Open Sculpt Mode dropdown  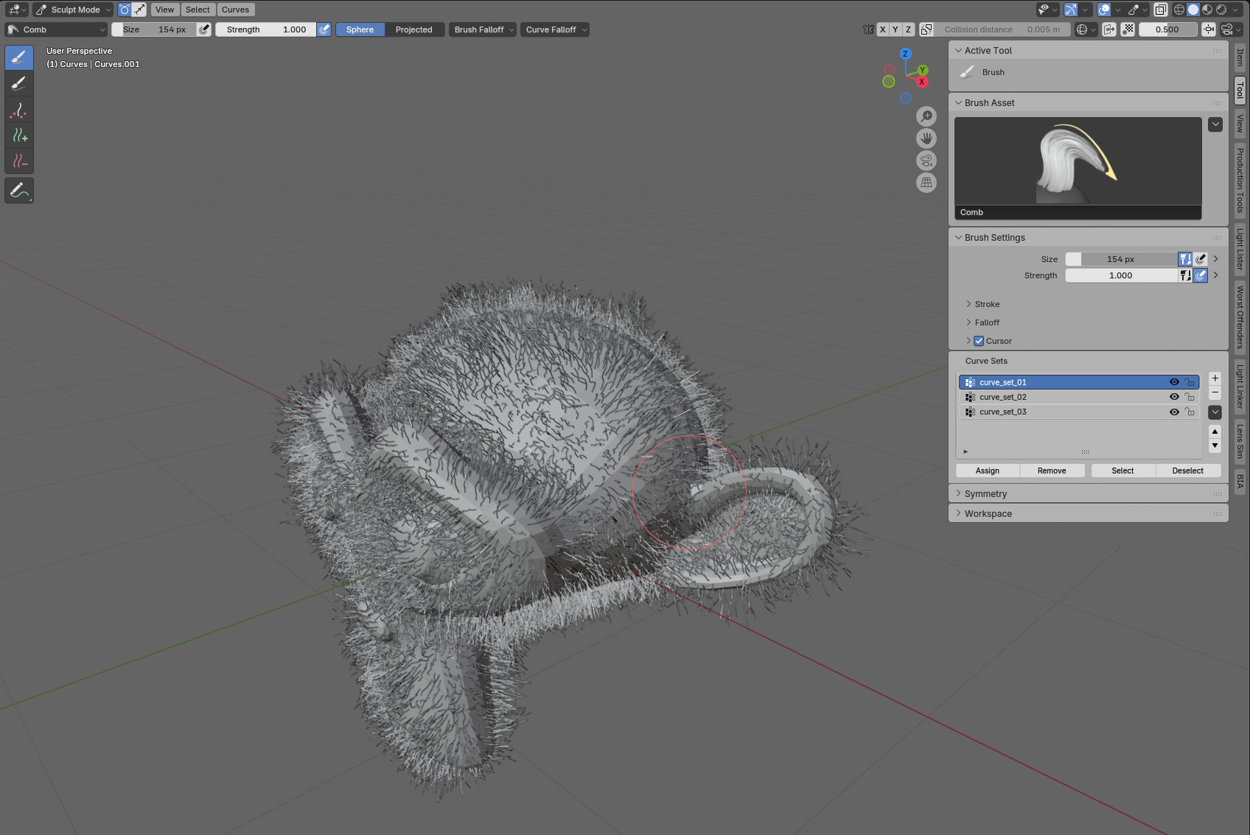(x=73, y=10)
